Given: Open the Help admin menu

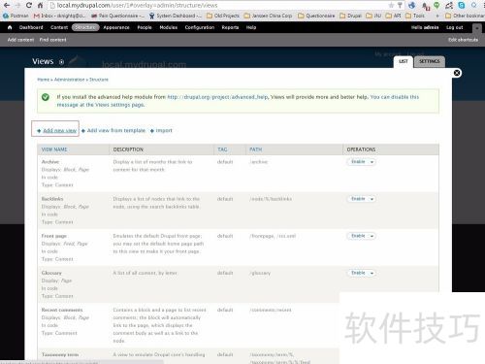Looking at the screenshot, I should point(251,27).
